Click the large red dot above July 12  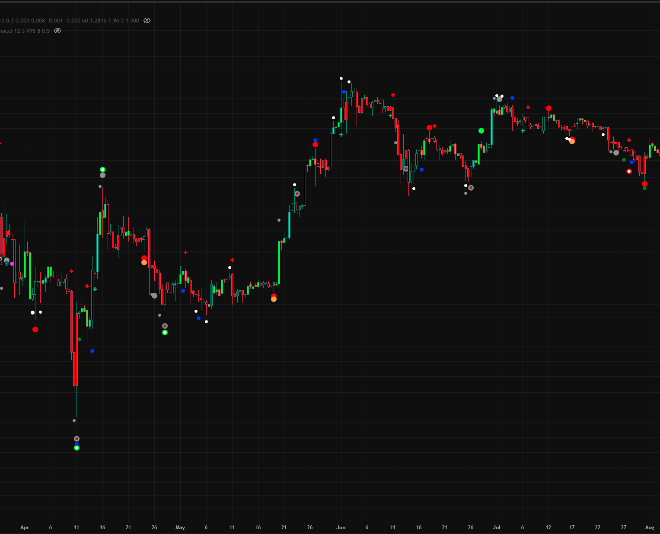(x=548, y=108)
